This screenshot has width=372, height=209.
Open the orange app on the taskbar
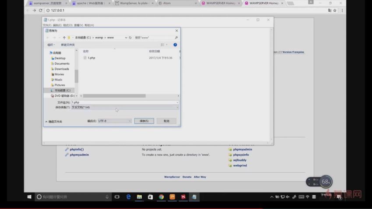pos(172,197)
